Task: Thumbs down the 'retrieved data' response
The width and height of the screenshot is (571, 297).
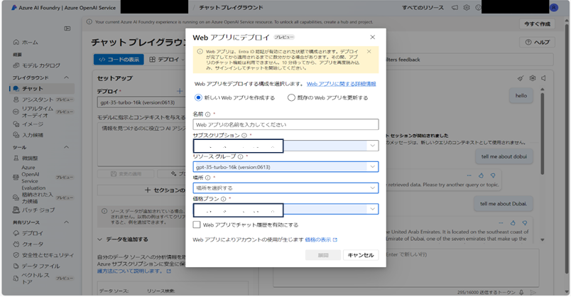Action: (x=493, y=175)
